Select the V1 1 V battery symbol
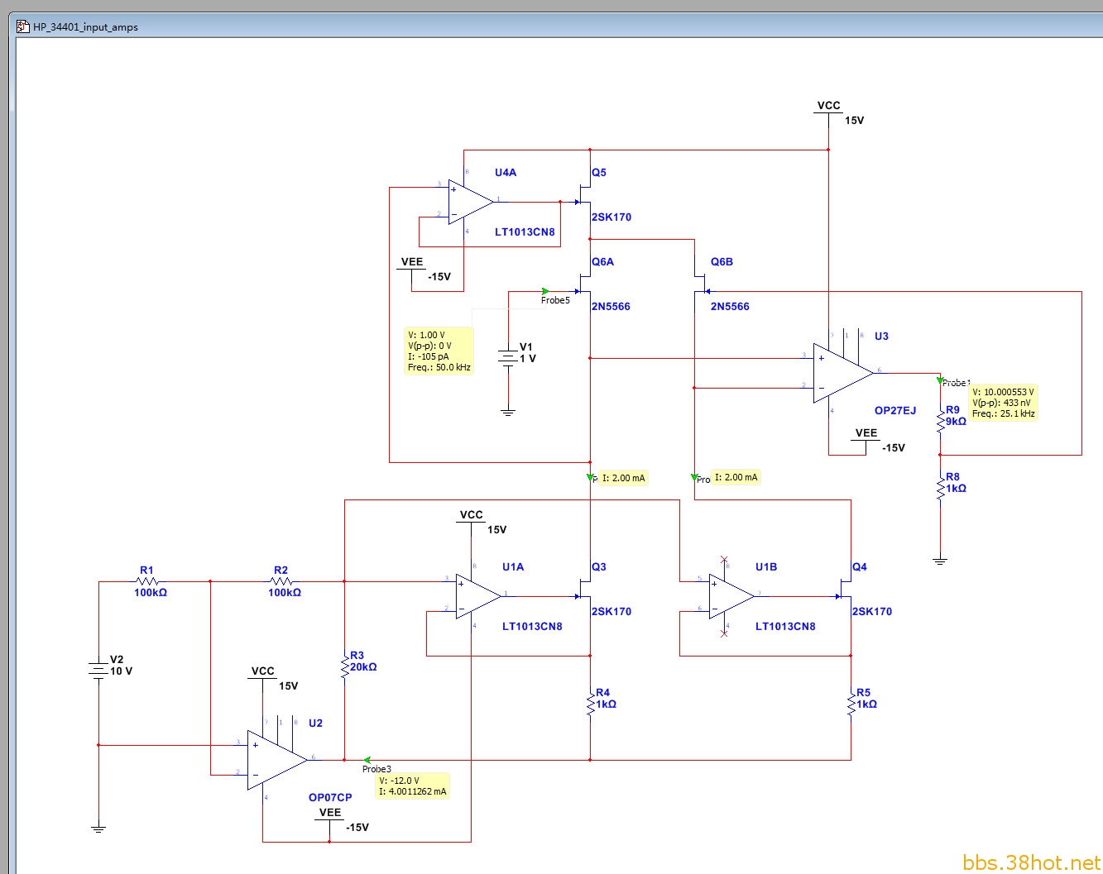This screenshot has height=874, width=1103. [507, 358]
